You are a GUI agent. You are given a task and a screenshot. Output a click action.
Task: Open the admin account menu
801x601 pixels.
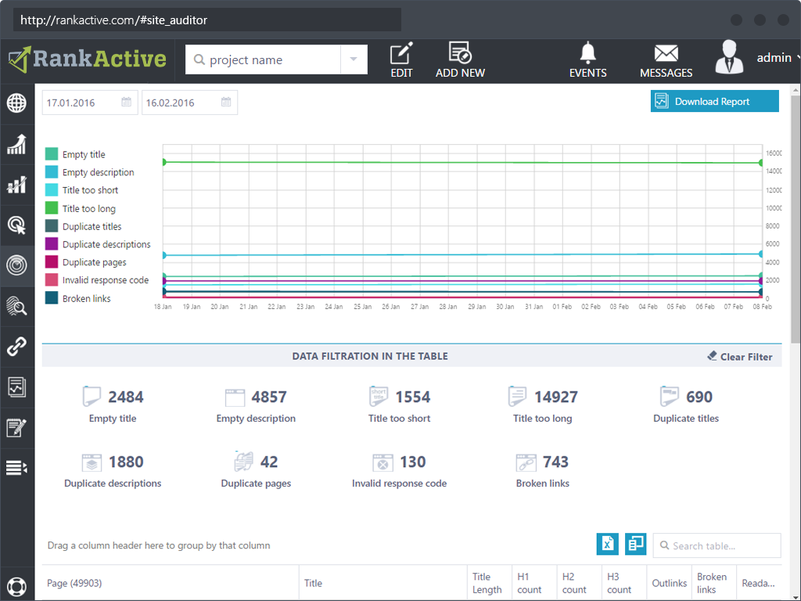pos(778,58)
